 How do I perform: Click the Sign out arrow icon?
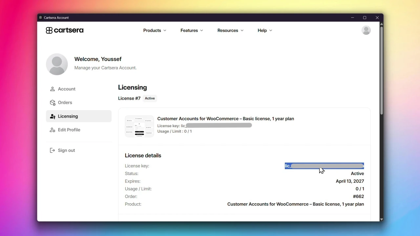[52, 150]
